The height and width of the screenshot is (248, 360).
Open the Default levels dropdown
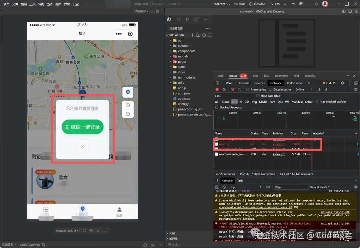320,187
